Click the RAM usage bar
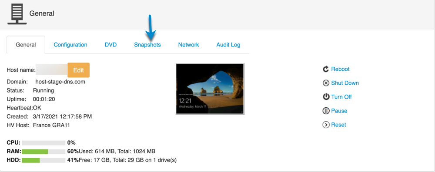 point(43,152)
